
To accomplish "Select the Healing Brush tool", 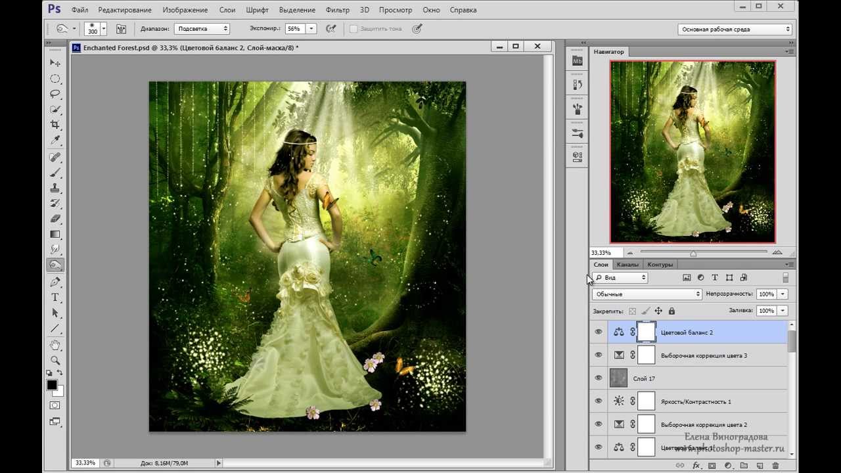I will point(55,158).
